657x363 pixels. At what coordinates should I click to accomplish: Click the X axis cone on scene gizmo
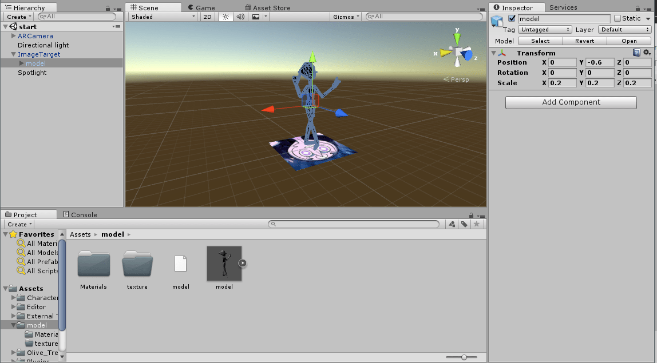point(445,53)
